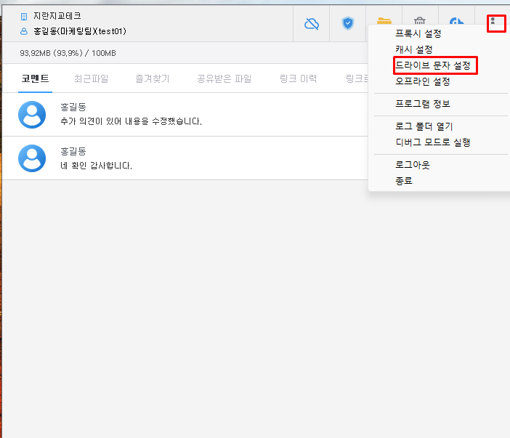
Task: Select 프록시 설정 from the menu
Action: [418, 33]
